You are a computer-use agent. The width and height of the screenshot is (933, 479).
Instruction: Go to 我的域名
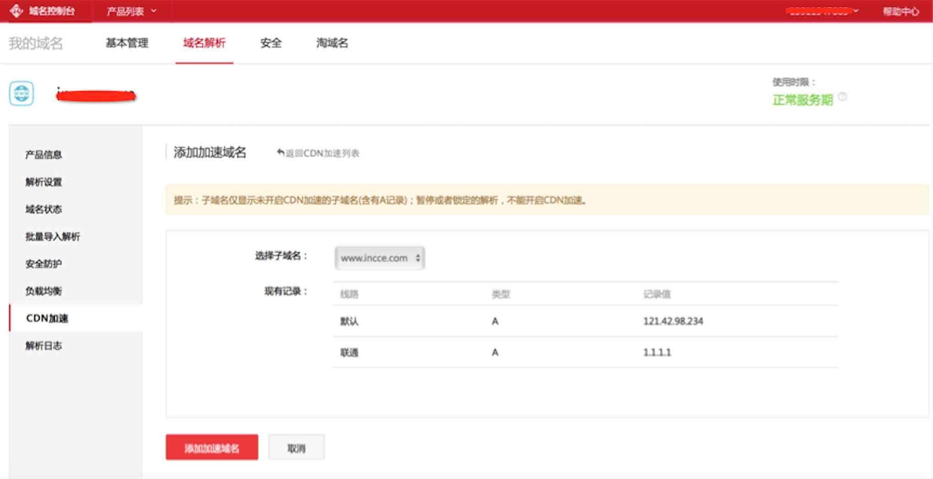click(x=36, y=43)
